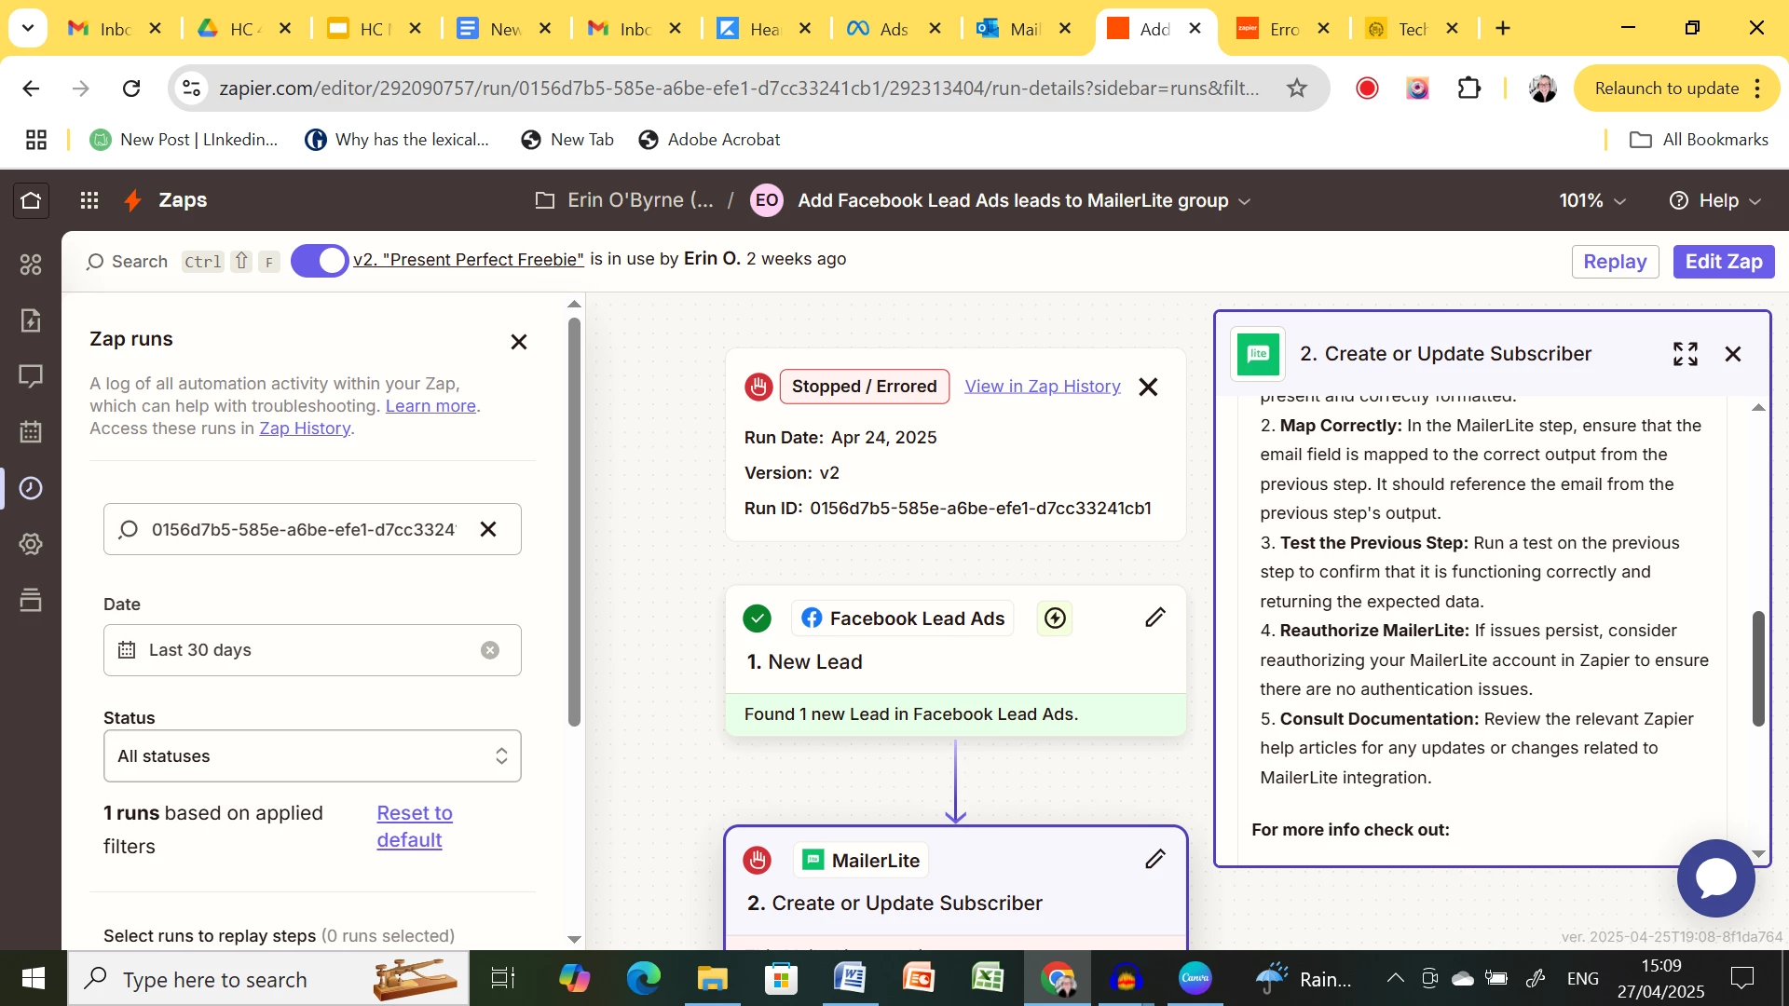Open the Last 30 days date picker
Screen dimensions: 1789x1006
coord(312,650)
